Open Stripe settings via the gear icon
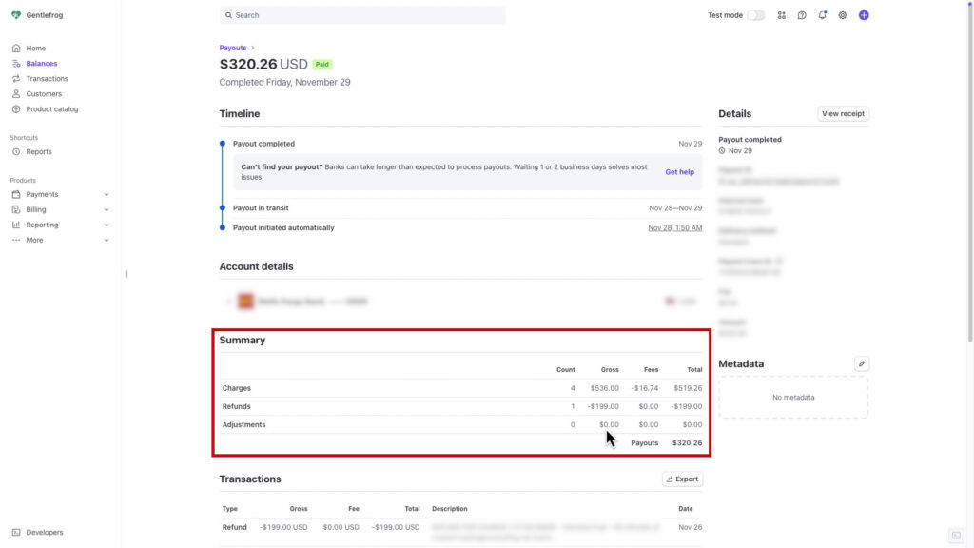974x548 pixels. tap(842, 15)
